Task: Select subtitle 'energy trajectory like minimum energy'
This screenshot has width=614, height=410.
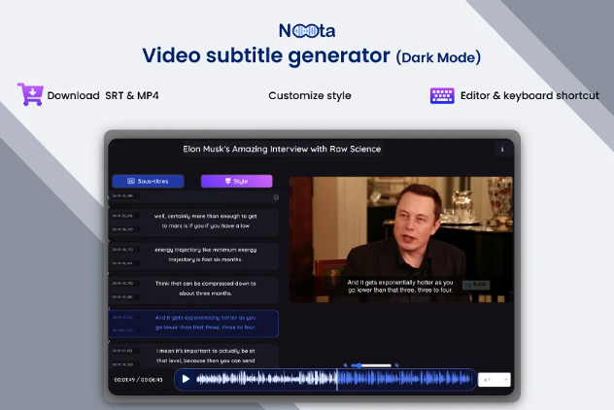Action: [194, 255]
